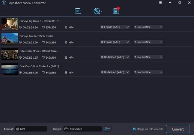This screenshot has height=135, width=195.
Task: Click the clock icon beside 00:02:36.34
Action: (x=20, y=27)
